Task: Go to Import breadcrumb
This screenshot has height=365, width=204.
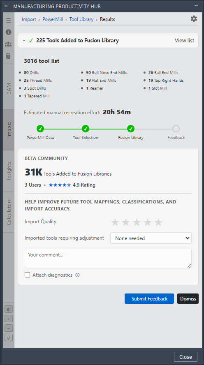Action: point(29,19)
